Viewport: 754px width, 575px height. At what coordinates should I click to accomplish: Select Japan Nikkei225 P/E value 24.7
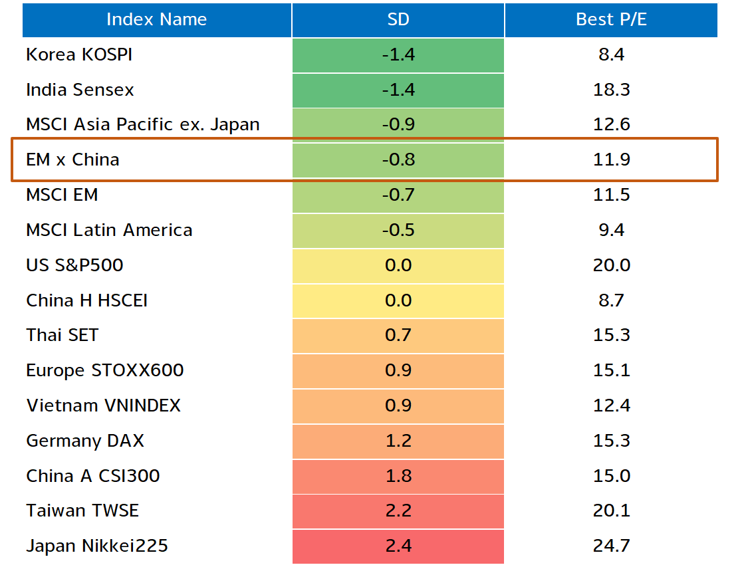pos(611,546)
